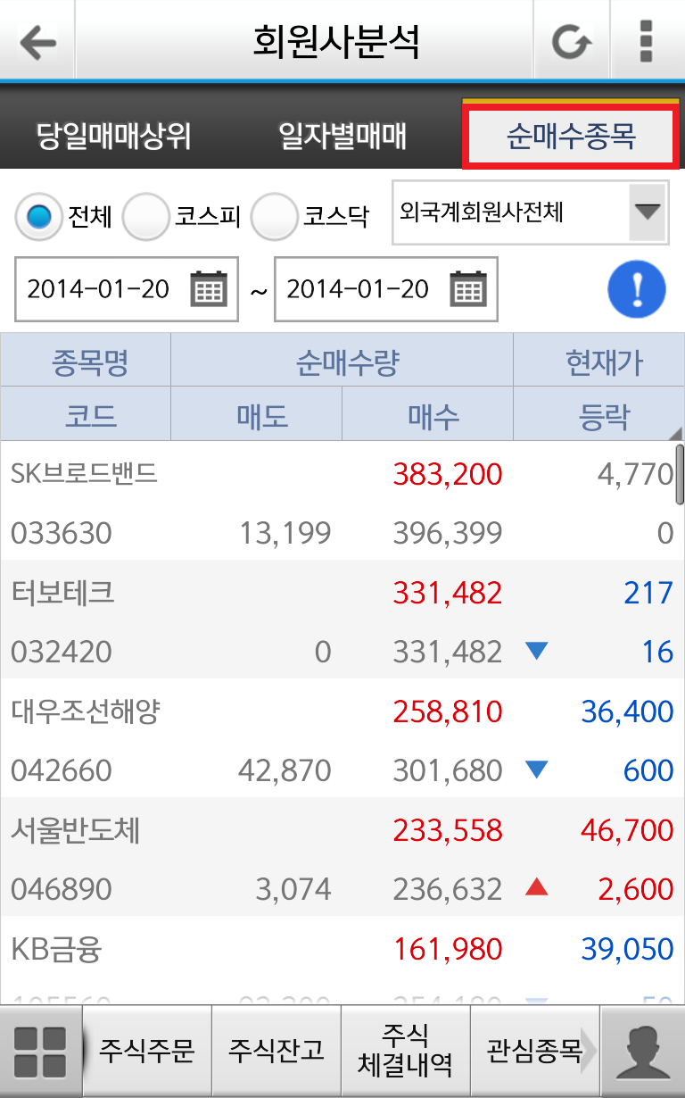Tap the 순매수량 column header
685x1098 pixels.
pyautogui.click(x=342, y=361)
